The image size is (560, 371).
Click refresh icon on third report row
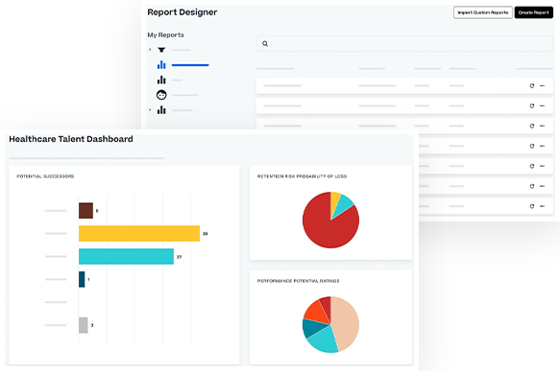pos(532,126)
